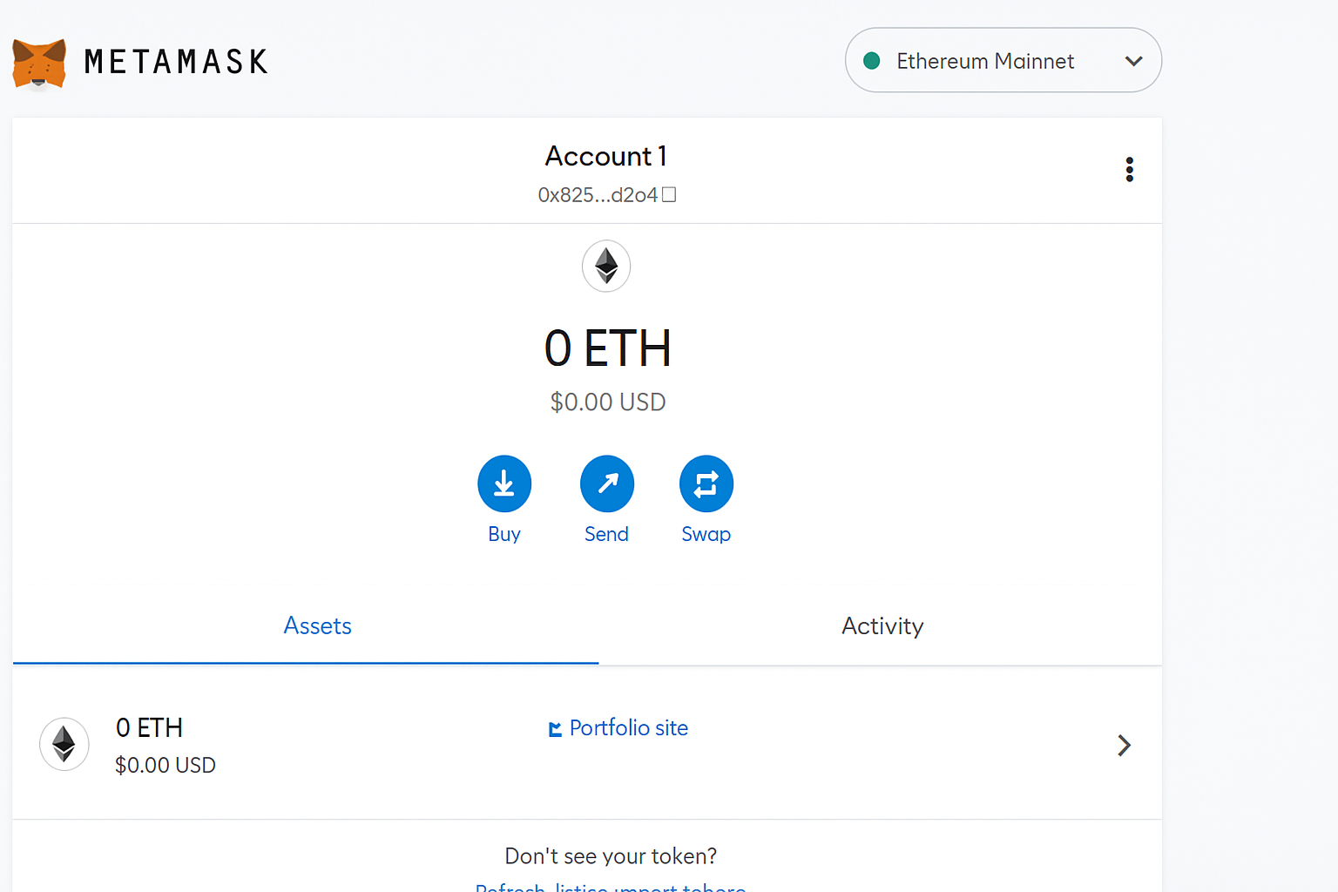
Task: Select the ETH icon in asset list
Action: tap(64, 745)
